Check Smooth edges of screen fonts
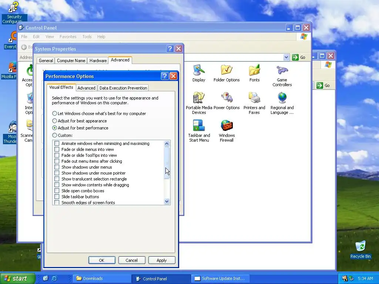This screenshot has height=284, width=379. [x=57, y=202]
